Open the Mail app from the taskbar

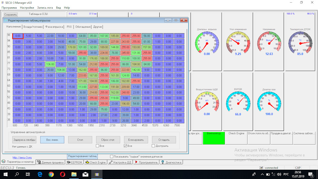tap(85, 174)
